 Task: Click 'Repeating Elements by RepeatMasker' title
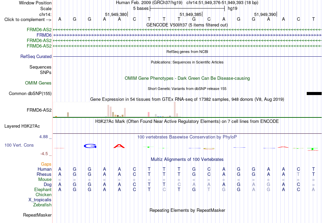point(187,210)
